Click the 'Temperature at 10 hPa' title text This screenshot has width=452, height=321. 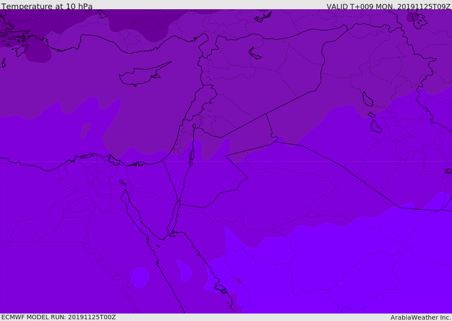click(x=47, y=6)
